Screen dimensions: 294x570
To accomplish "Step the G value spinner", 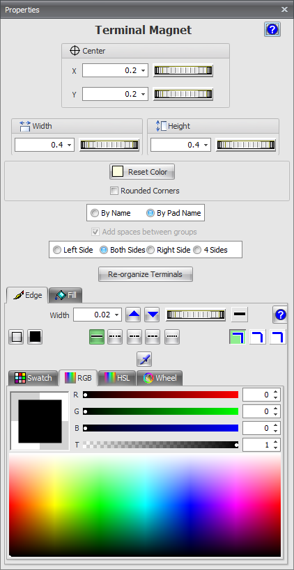I will coord(275,411).
